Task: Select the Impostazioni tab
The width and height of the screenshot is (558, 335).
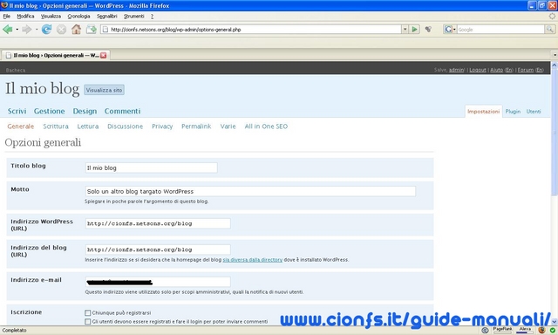Action: 483,112
